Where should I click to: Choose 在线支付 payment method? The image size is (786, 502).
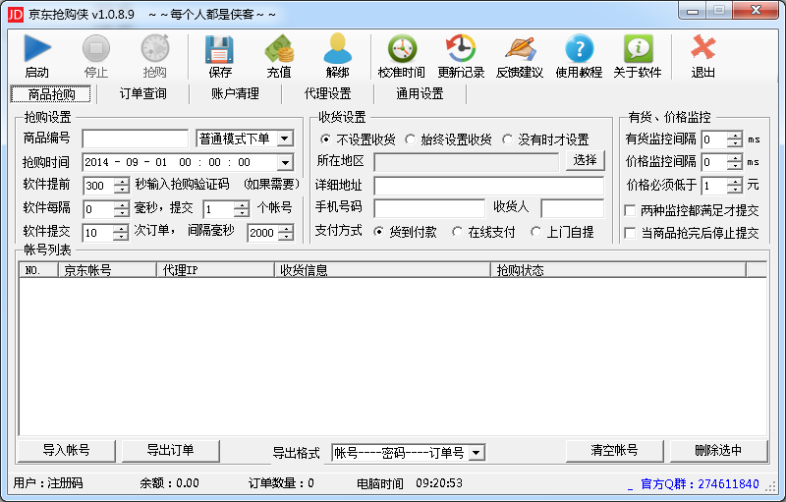457,232
